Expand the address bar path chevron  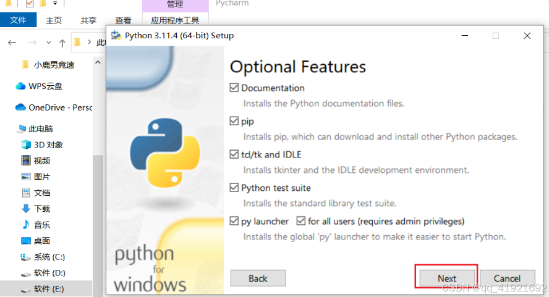[89, 43]
